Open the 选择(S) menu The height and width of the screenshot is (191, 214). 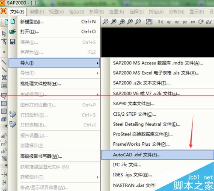tap(136, 12)
